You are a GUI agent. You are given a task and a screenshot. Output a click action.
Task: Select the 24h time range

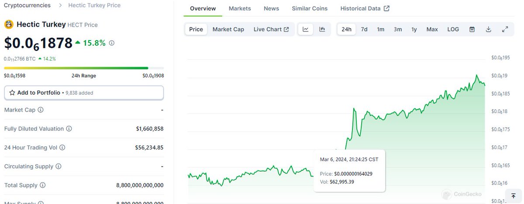[347, 29]
